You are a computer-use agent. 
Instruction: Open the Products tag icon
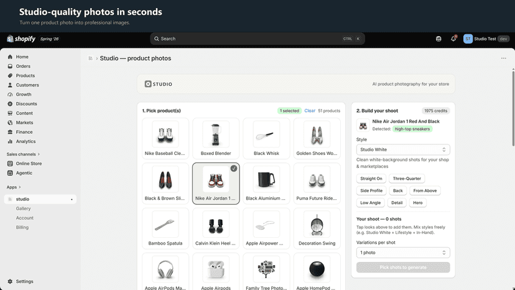10,76
